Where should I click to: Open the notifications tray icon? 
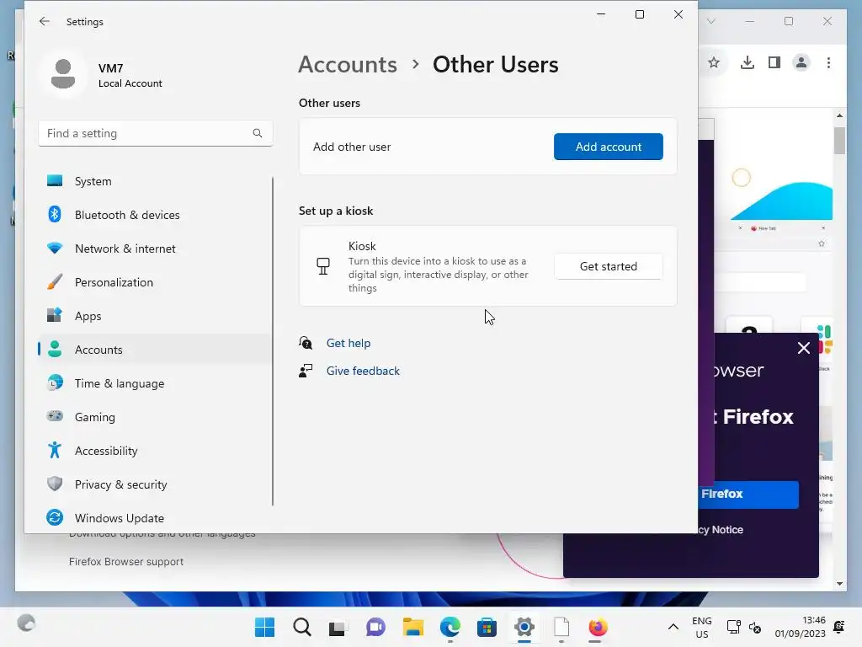click(x=839, y=627)
